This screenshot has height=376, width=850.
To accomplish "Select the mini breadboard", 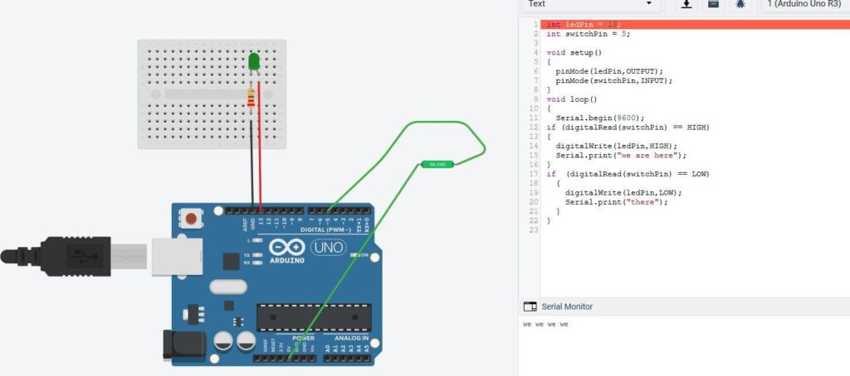I will [x=212, y=94].
